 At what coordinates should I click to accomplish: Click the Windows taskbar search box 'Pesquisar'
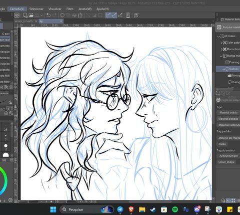86,209
